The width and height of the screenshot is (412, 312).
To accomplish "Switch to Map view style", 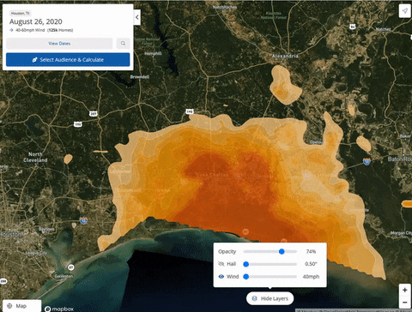I will pos(21,306).
